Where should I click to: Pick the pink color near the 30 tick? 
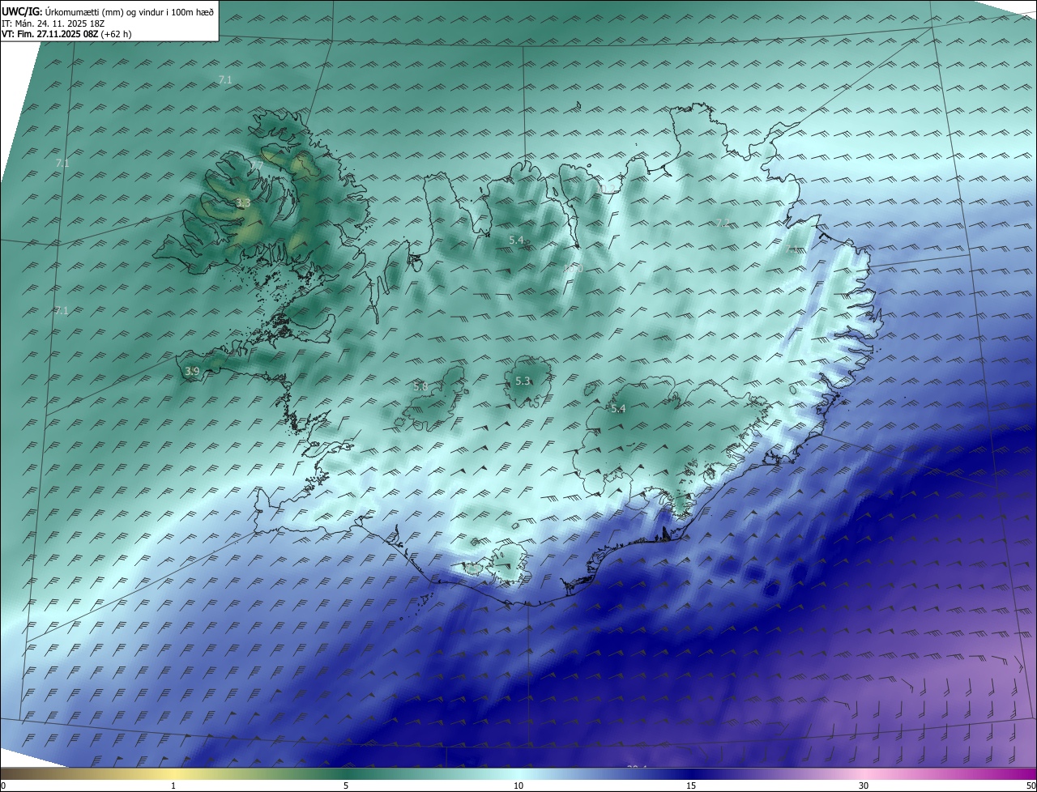pos(864,773)
